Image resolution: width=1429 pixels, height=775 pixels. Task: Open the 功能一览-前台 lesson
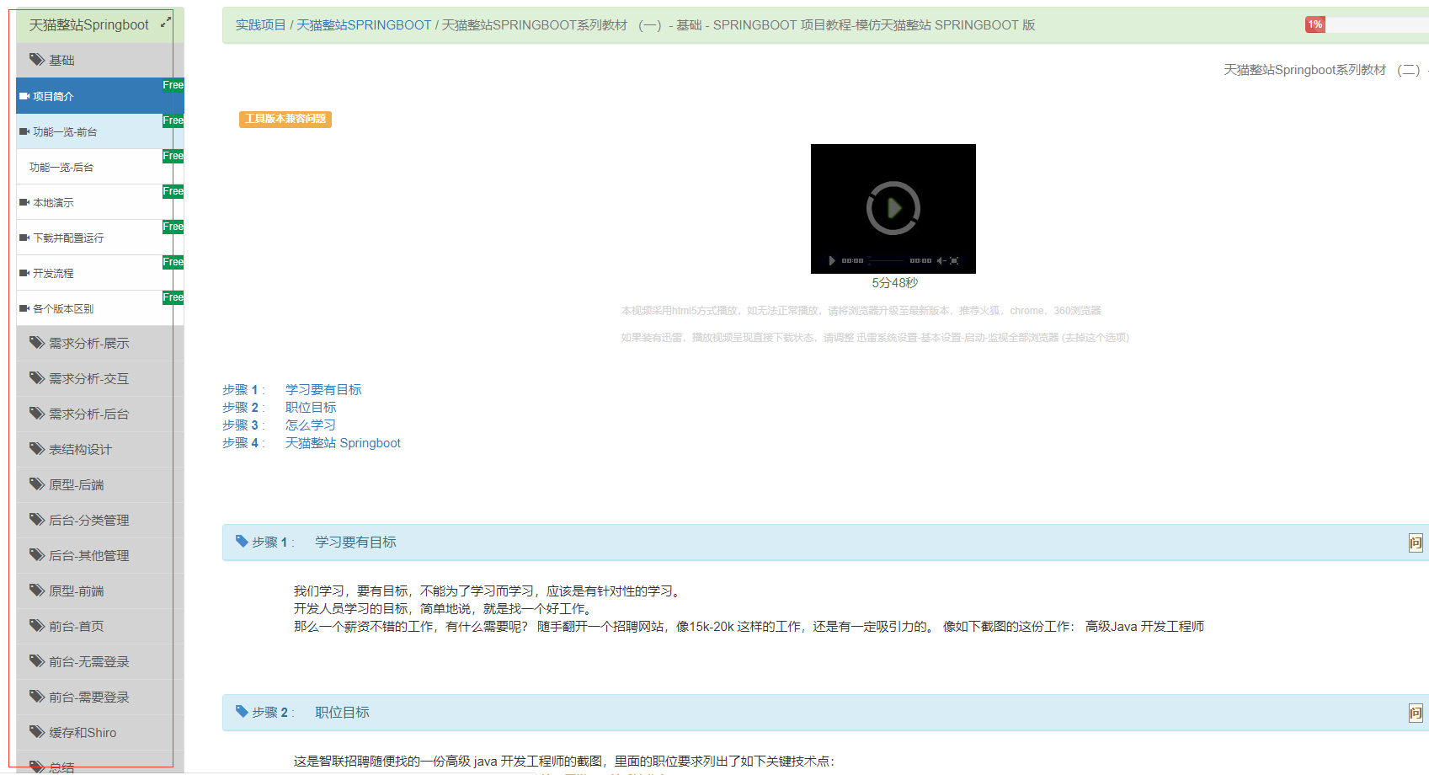coord(100,131)
